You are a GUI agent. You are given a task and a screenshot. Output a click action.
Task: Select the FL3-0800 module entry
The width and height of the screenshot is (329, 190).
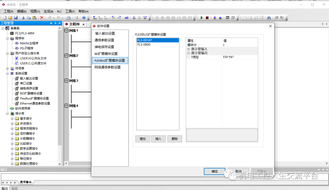pos(158,45)
